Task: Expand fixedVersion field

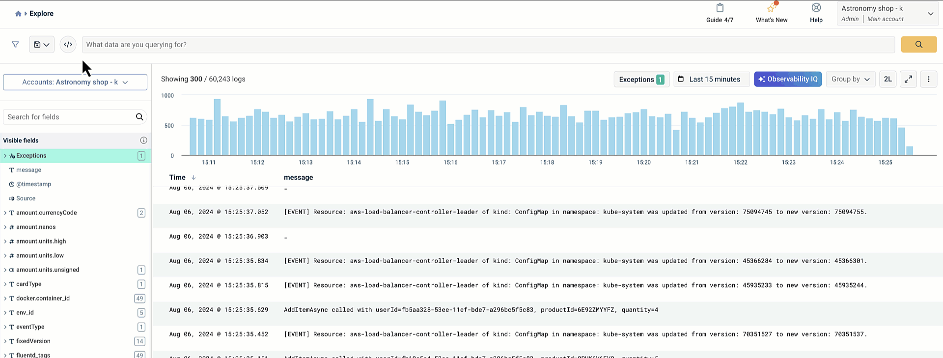Action: [5, 341]
